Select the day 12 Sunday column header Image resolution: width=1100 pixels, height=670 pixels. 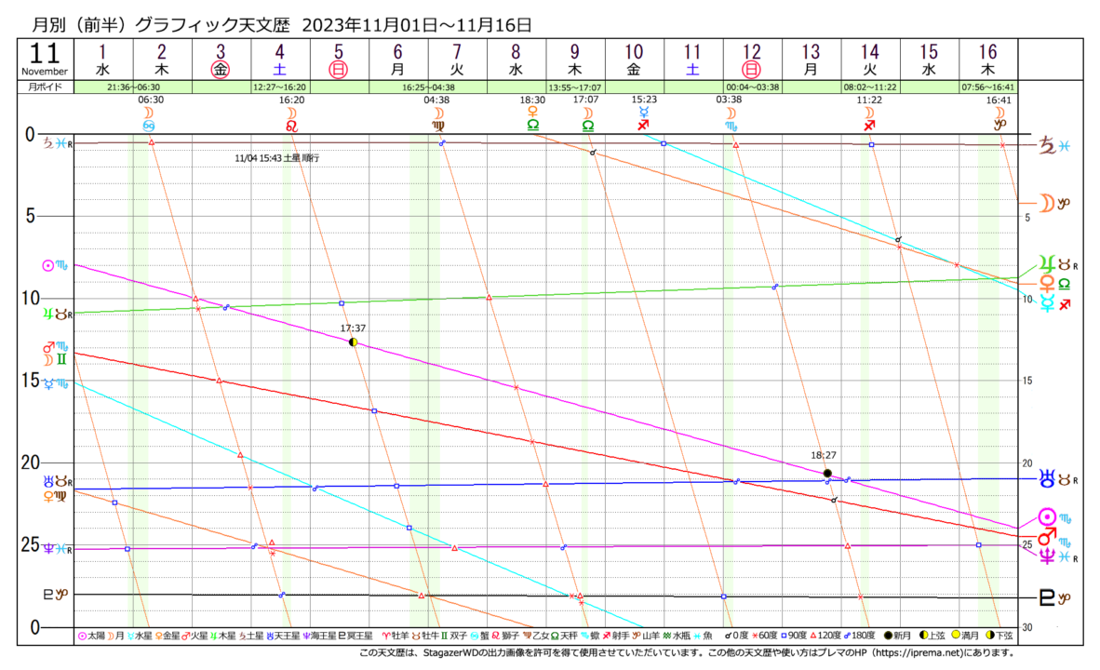coord(751,60)
